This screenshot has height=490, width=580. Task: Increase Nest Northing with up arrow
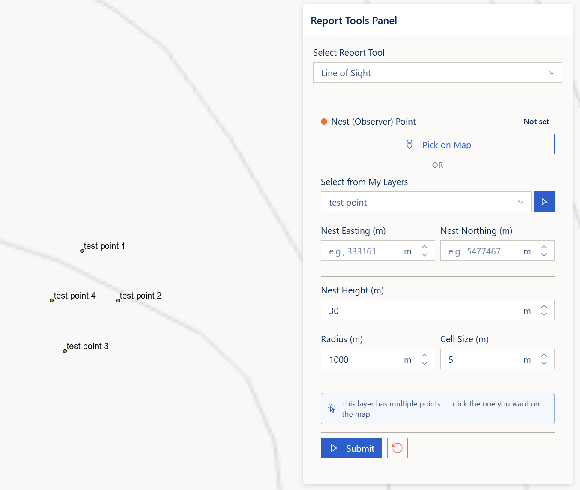[544, 247]
